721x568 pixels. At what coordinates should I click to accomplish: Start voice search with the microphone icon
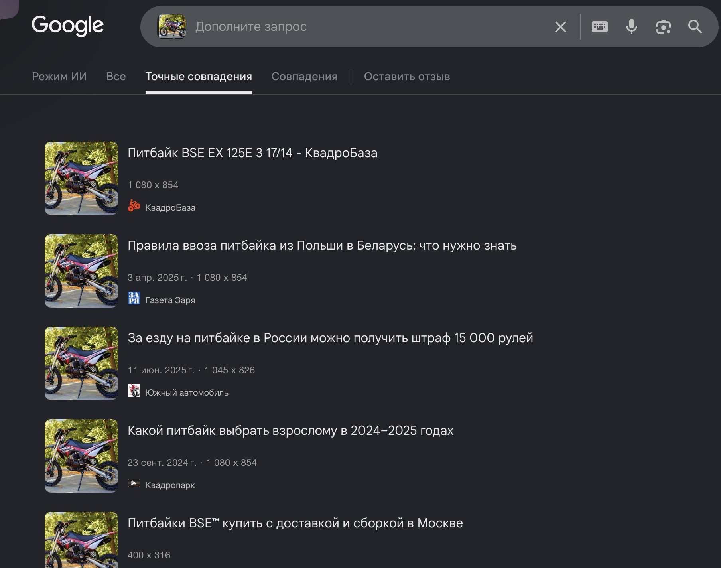pyautogui.click(x=631, y=27)
